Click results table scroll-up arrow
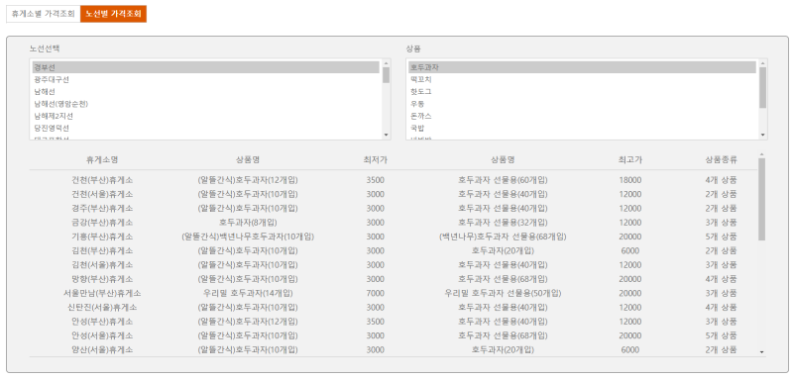Image resolution: width=793 pixels, height=379 pixels. (762, 154)
